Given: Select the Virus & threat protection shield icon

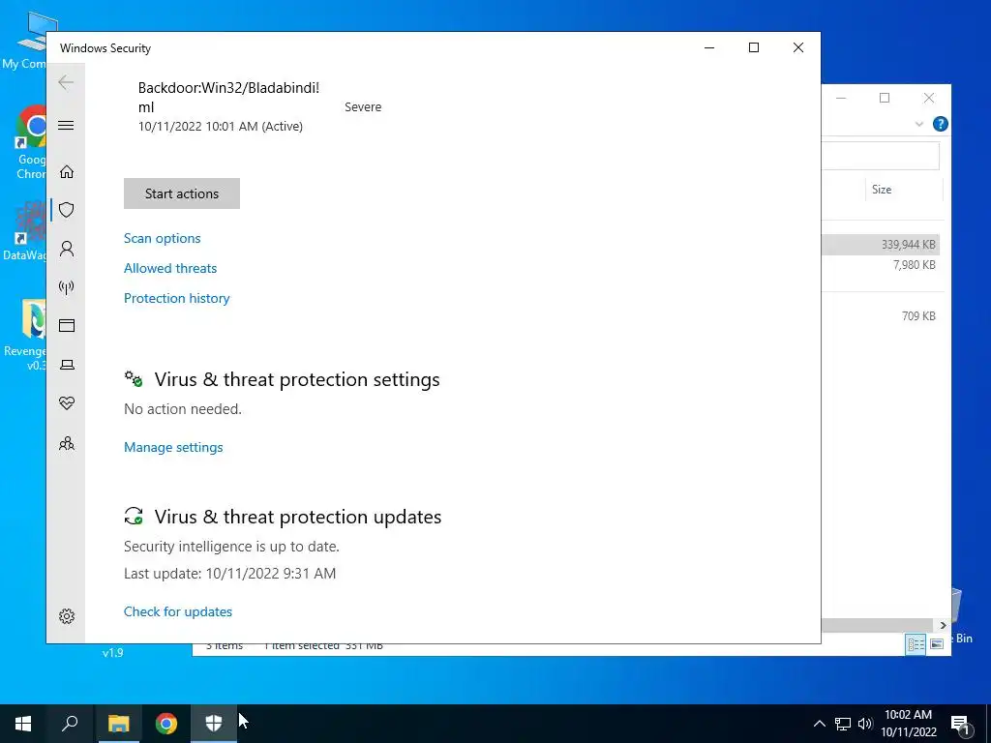Looking at the screenshot, I should point(67,210).
